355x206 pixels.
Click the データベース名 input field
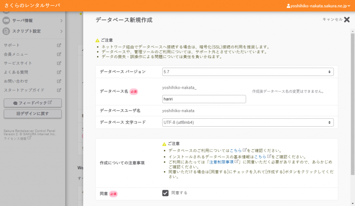click(x=204, y=99)
